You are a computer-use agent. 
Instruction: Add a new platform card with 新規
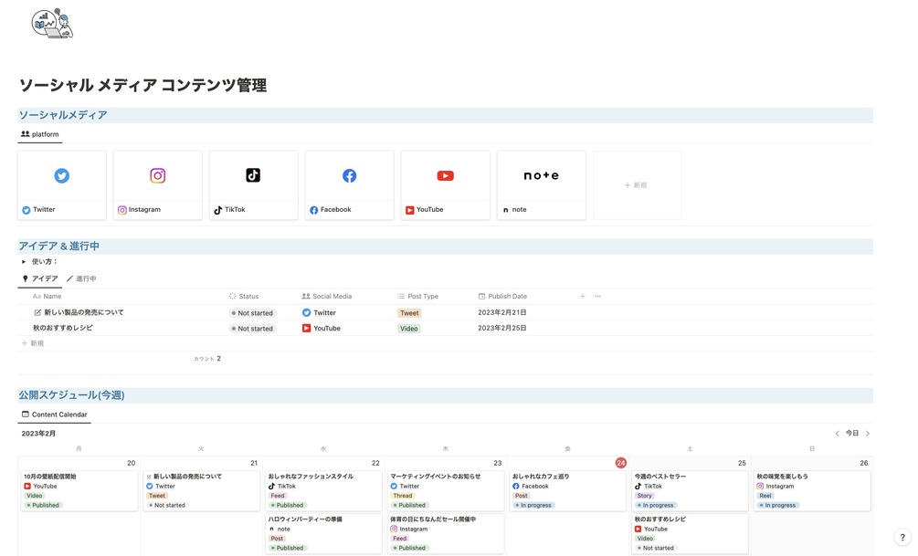(x=637, y=185)
